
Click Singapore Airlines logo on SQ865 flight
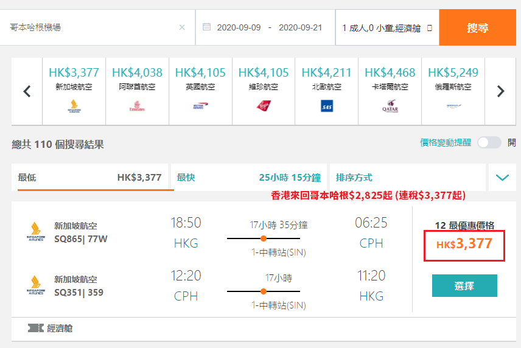[x=35, y=231]
